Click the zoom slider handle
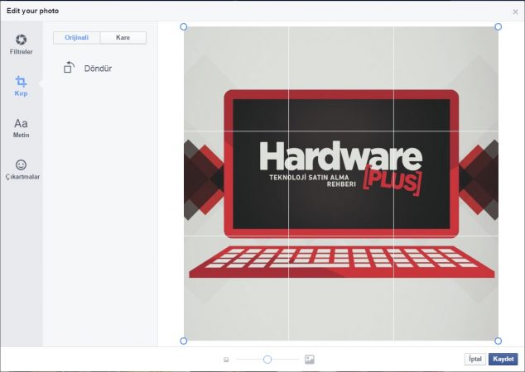This screenshot has width=525, height=372. click(x=267, y=360)
